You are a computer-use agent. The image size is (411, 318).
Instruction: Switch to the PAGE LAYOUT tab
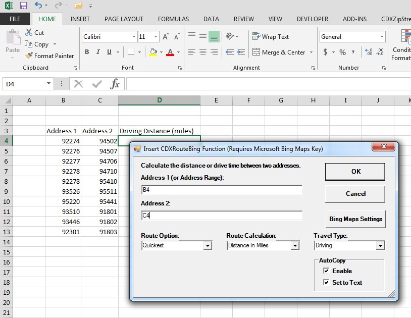point(124,19)
